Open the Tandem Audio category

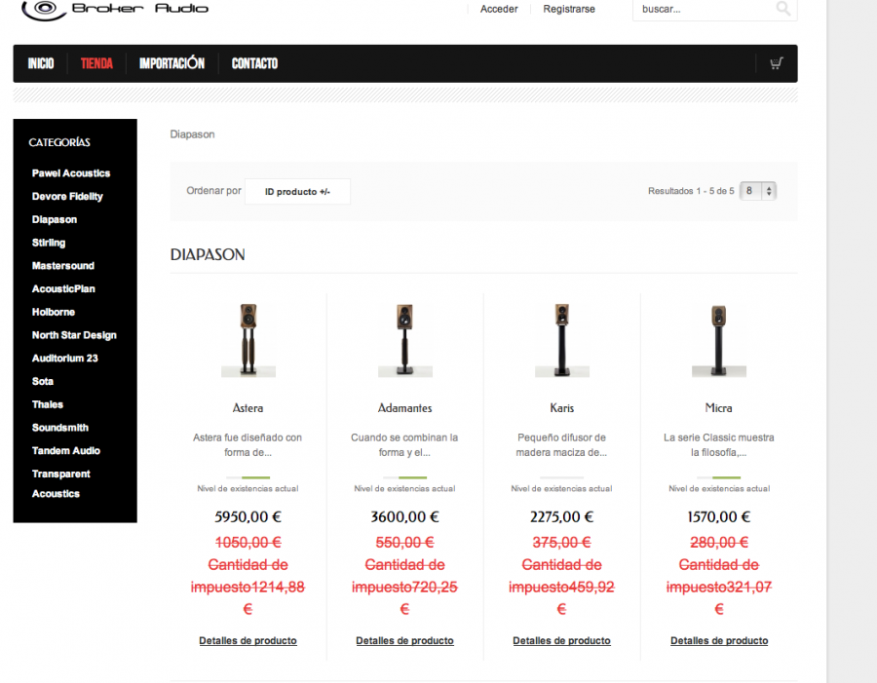pos(66,451)
